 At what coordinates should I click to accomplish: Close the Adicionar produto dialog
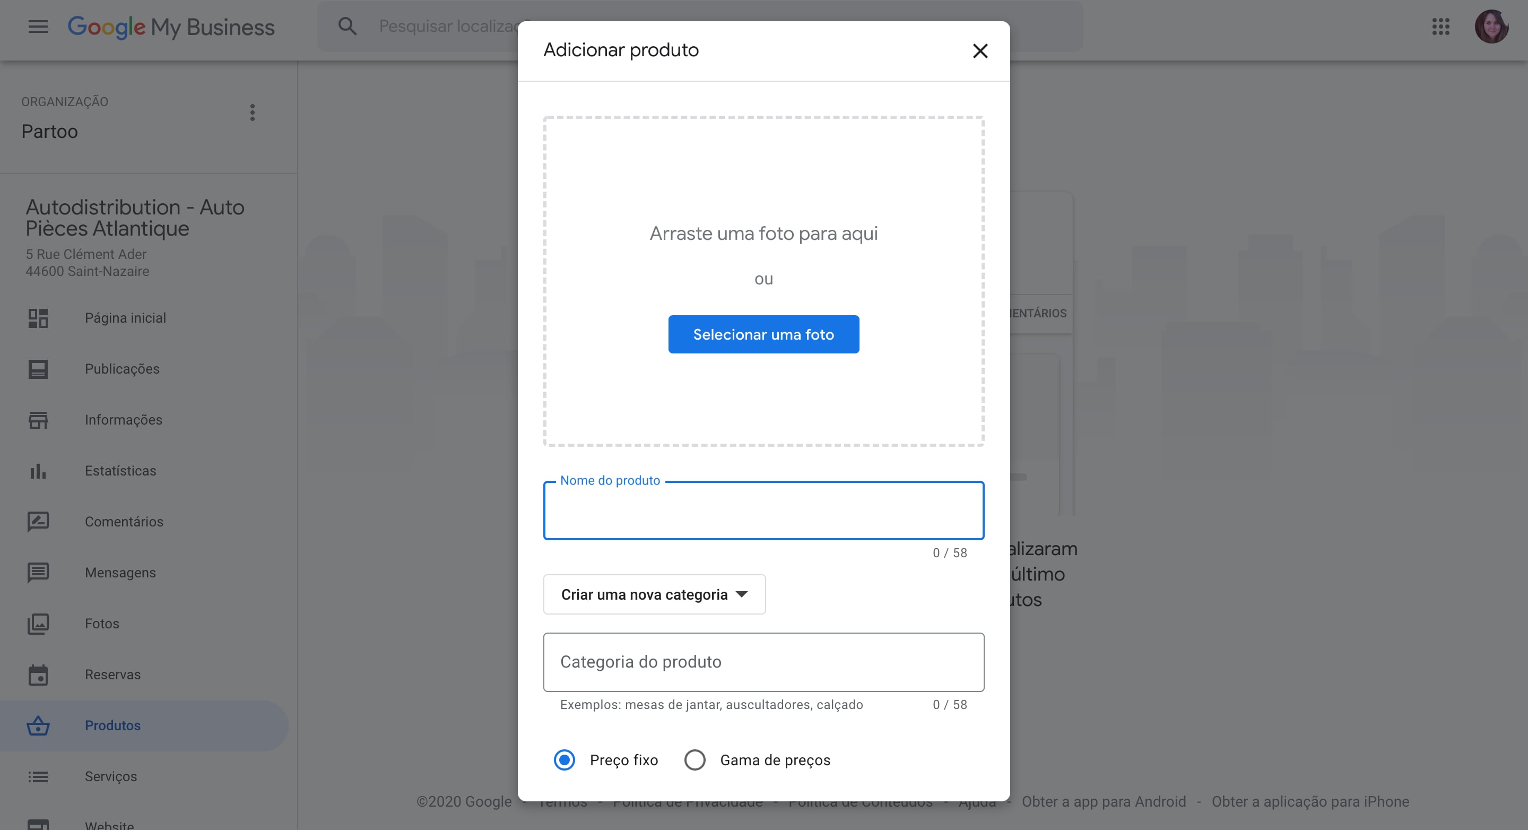980,51
